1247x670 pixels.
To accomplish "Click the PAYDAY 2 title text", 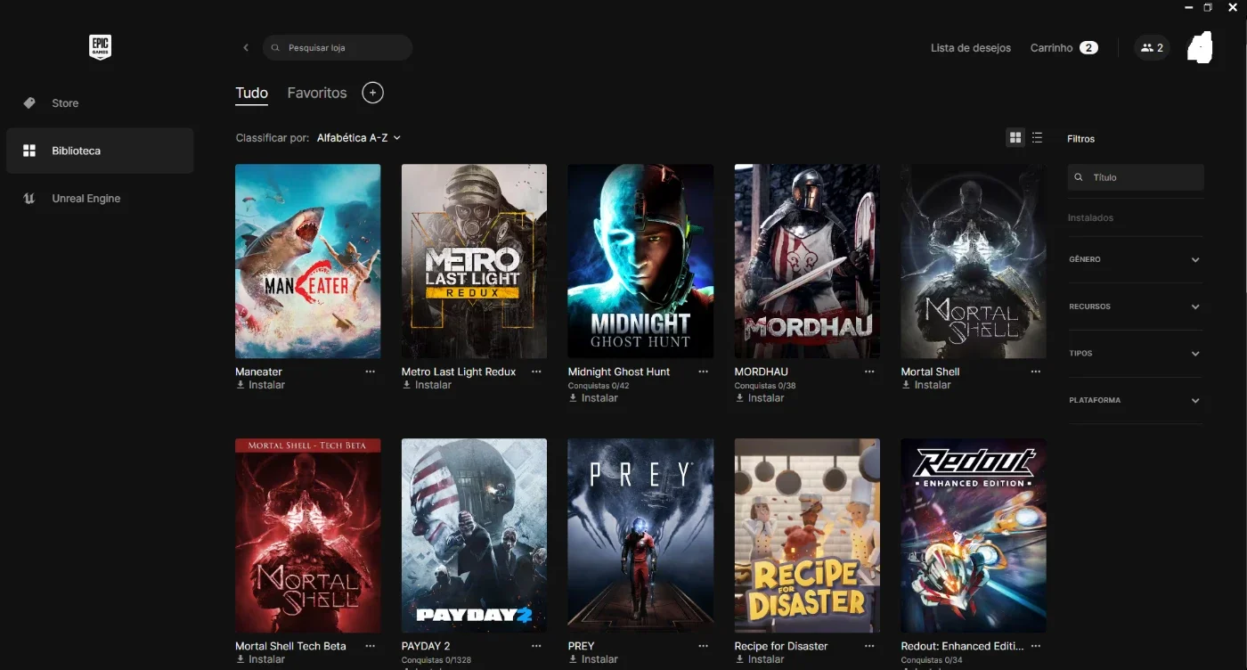I will click(x=426, y=646).
